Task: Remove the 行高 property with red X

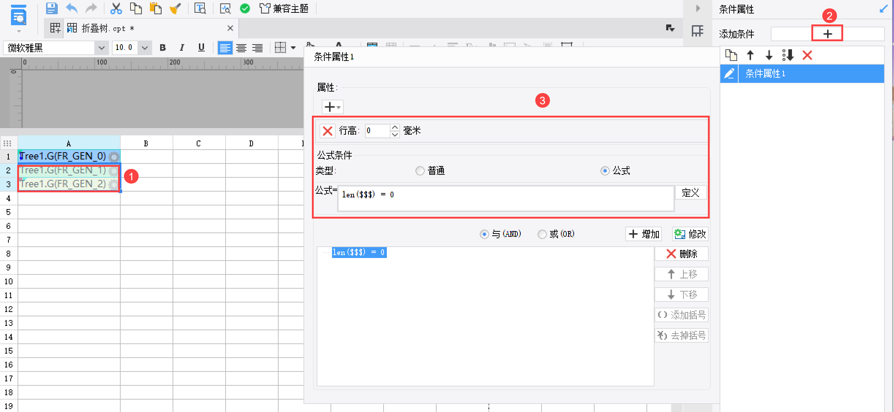Action: click(327, 131)
